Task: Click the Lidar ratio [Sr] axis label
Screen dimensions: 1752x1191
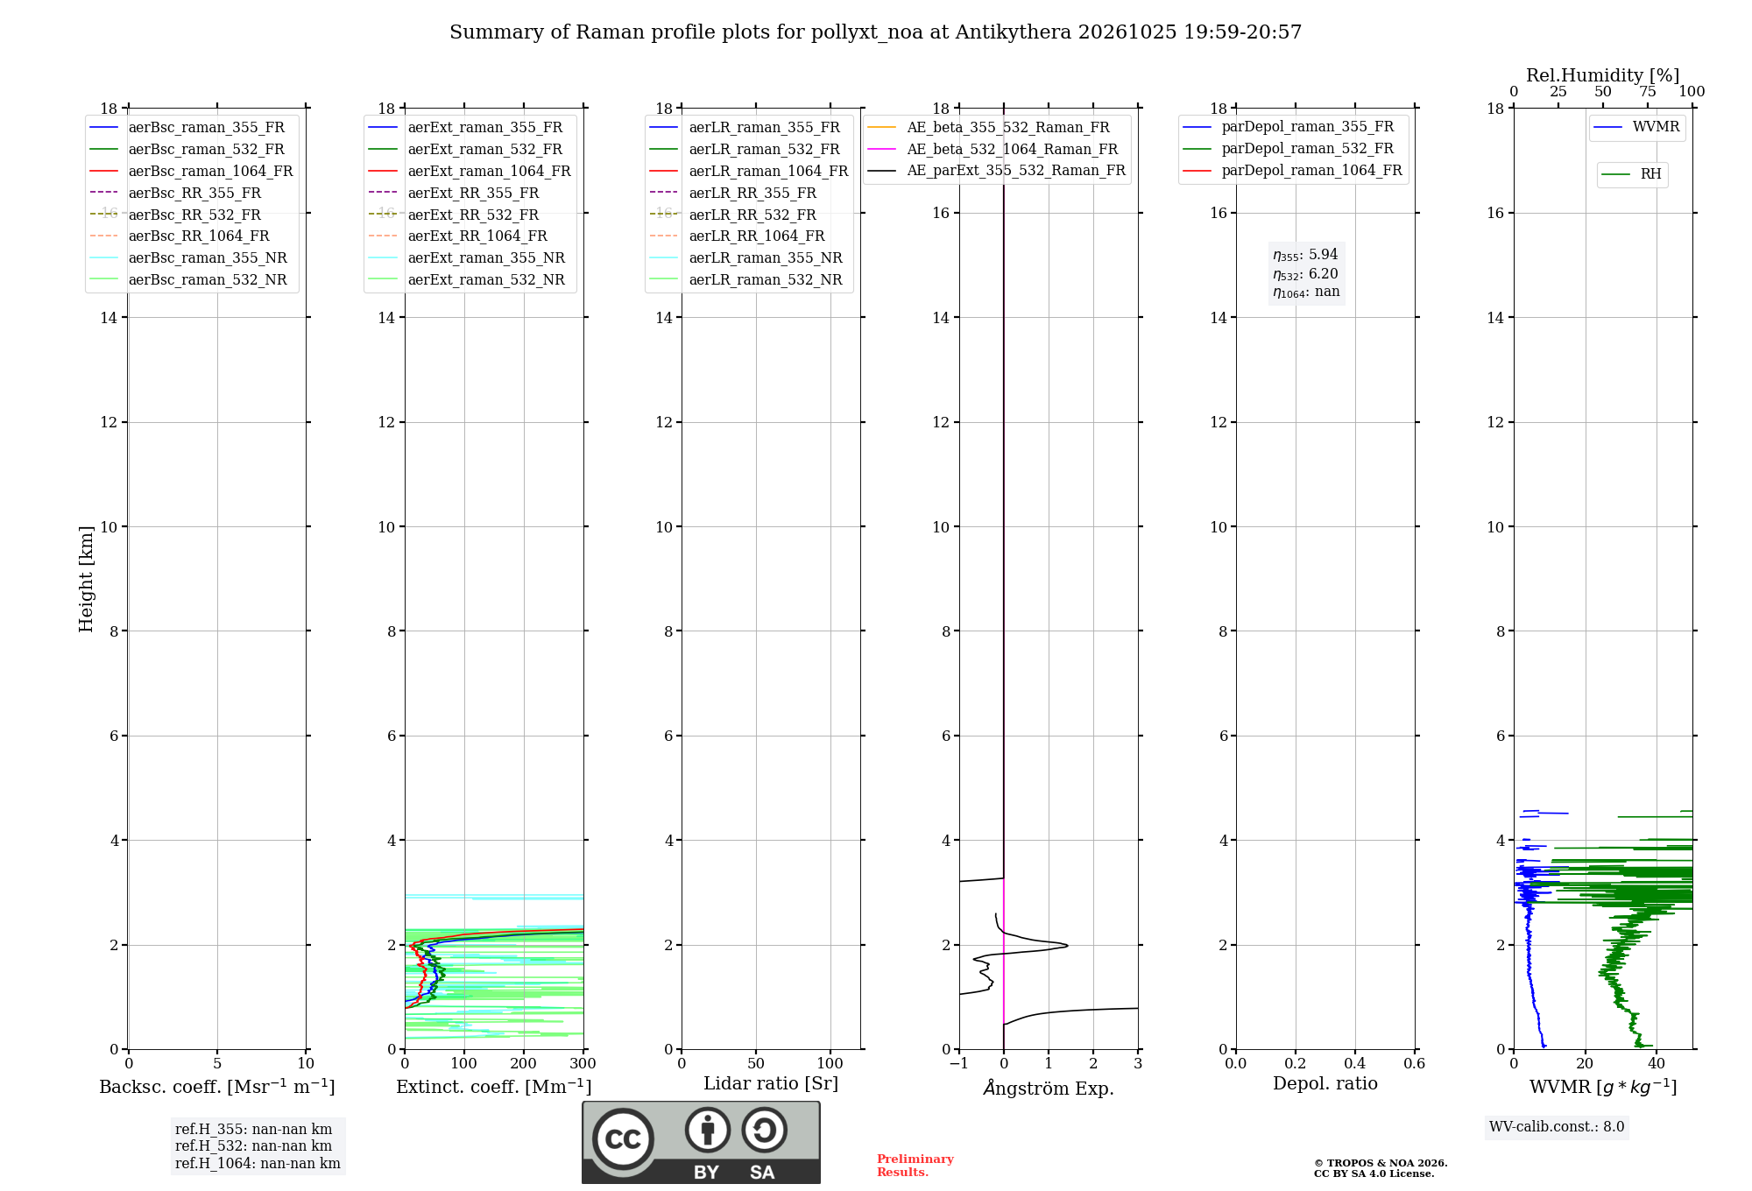Action: [x=771, y=1083]
